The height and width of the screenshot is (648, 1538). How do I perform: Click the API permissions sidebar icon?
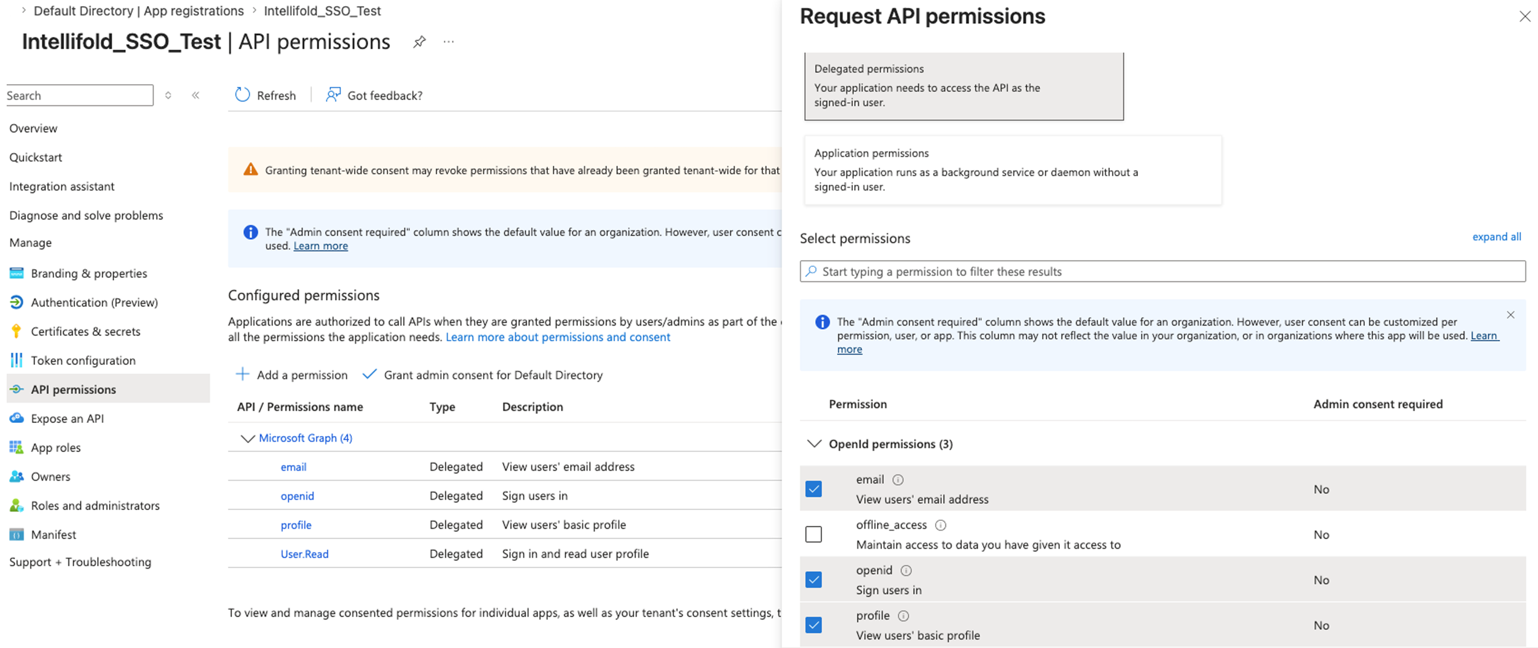coord(16,389)
